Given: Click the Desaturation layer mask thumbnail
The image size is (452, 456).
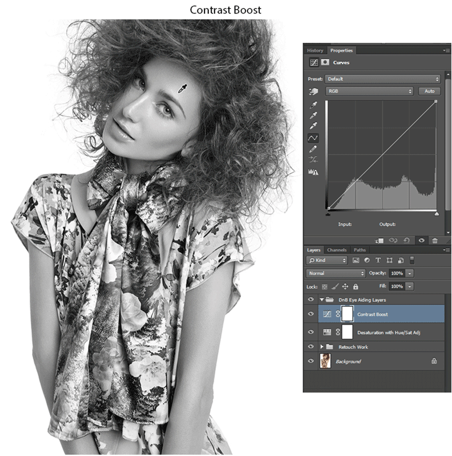Looking at the screenshot, I should coord(348,332).
